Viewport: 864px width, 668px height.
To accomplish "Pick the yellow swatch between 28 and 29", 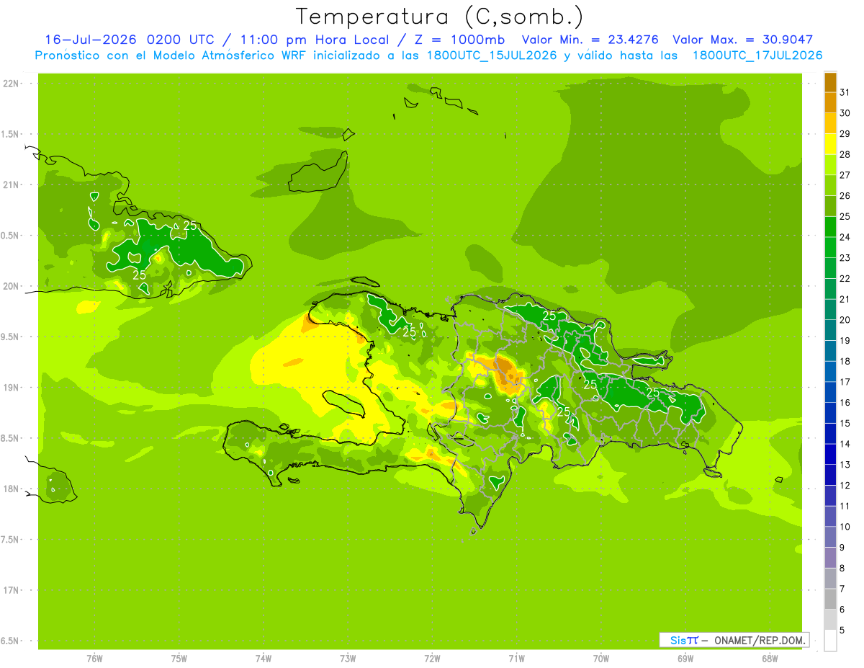I will point(830,144).
